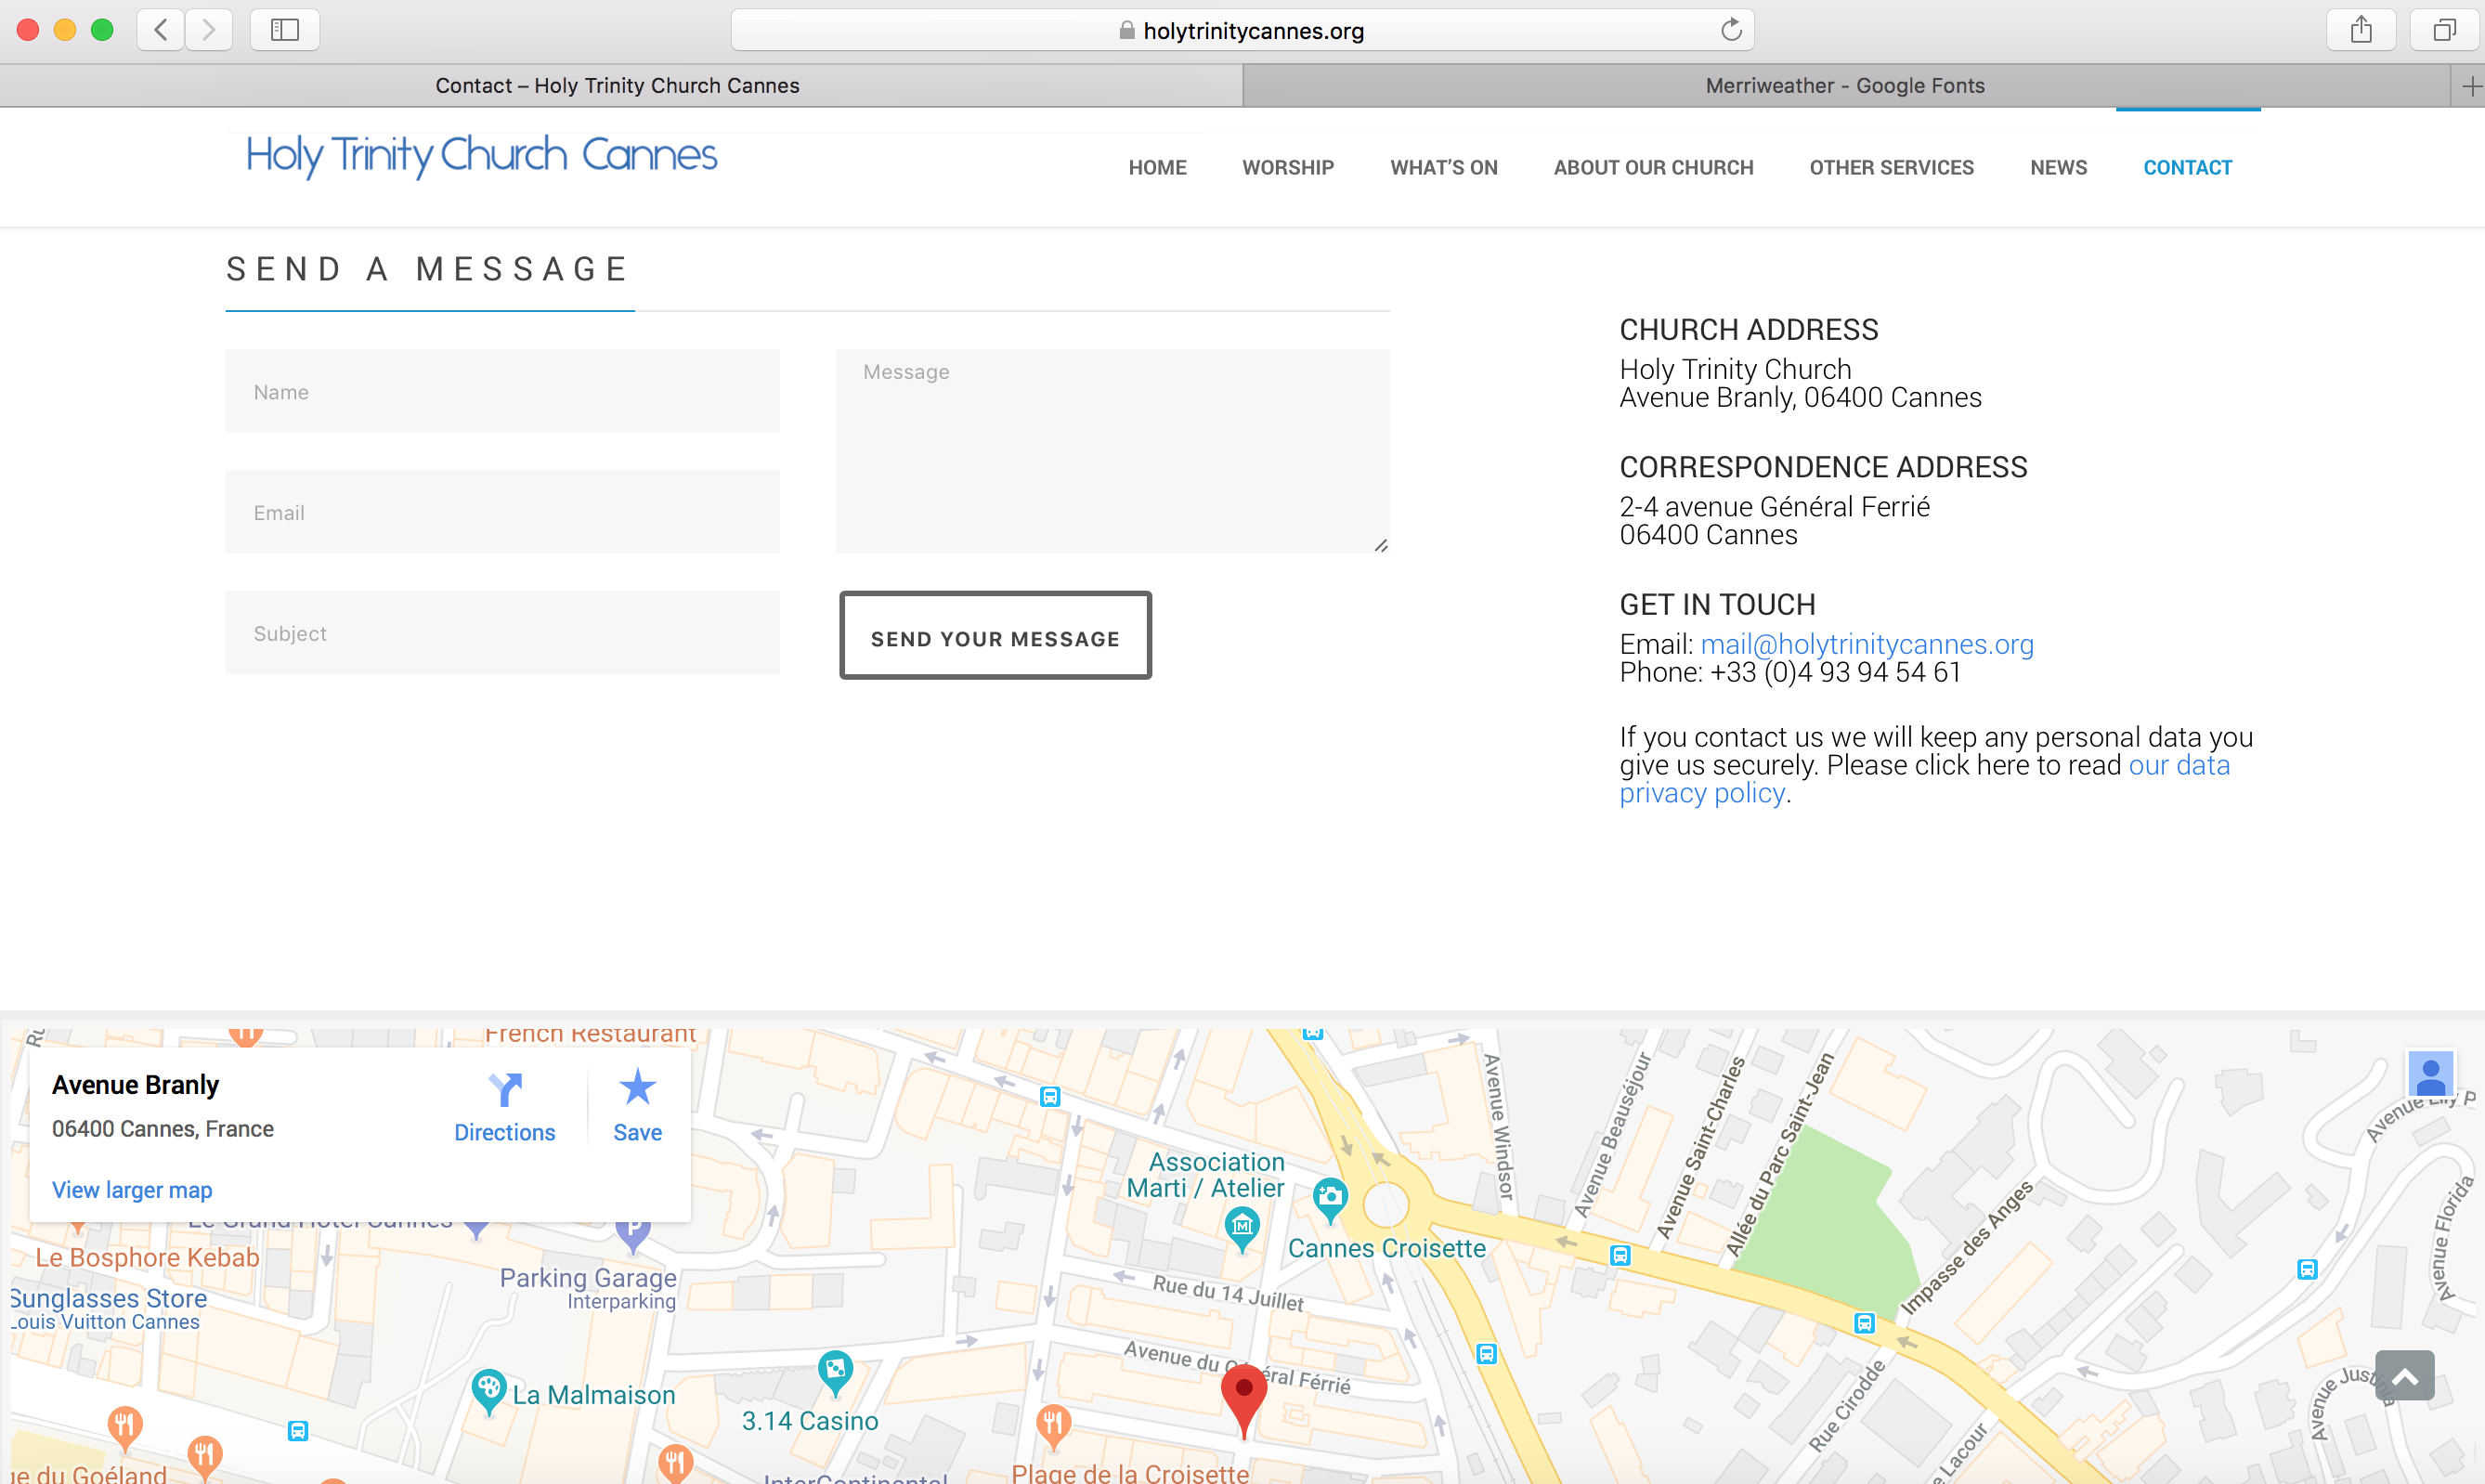Open the Safari share icon

[x=2361, y=30]
